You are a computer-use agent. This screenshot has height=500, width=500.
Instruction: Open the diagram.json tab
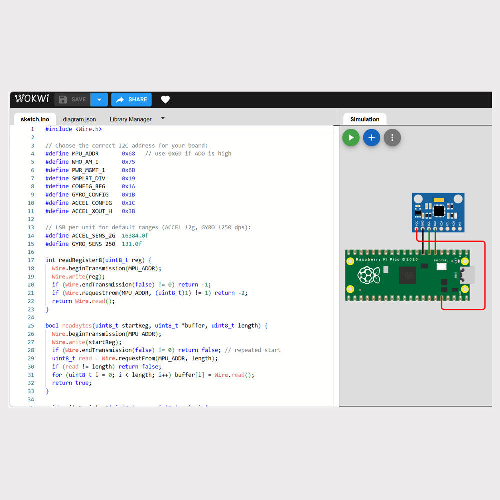[79, 119]
